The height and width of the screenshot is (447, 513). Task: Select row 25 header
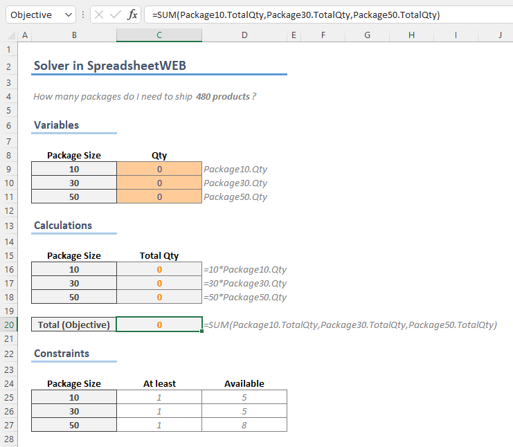click(9, 397)
